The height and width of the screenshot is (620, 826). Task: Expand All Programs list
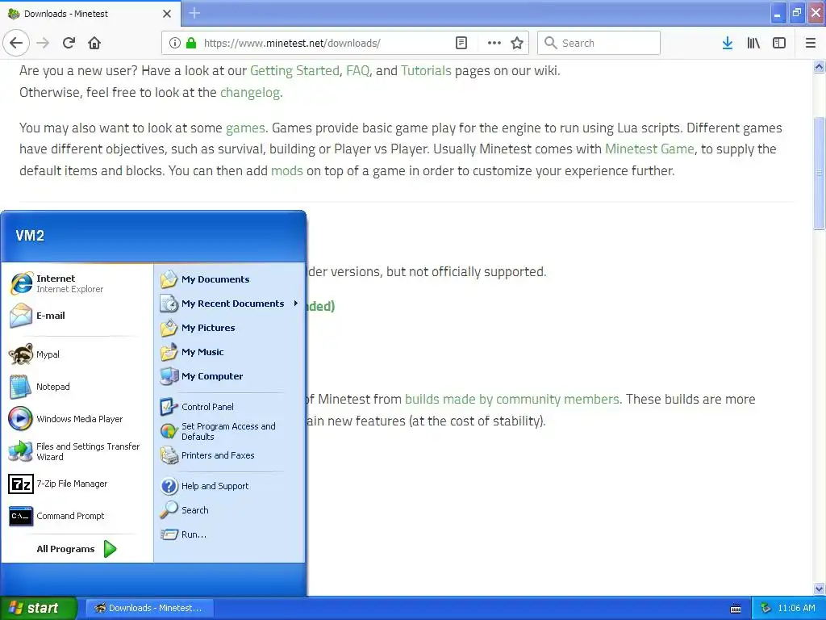(x=76, y=549)
